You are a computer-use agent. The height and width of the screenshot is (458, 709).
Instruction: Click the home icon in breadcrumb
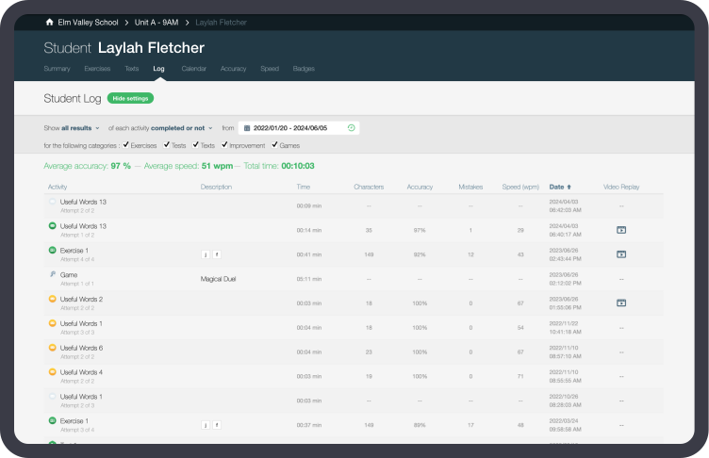pyautogui.click(x=49, y=22)
